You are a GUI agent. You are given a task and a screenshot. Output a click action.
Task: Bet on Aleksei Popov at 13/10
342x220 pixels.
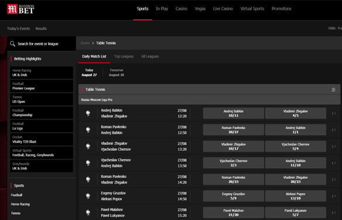tap(296, 196)
